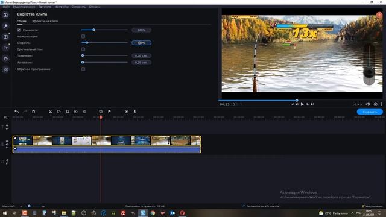Click the blue Сохранить export button

point(370,112)
